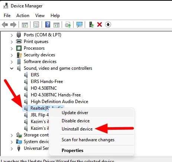Select the Print queues category label
The width and height of the screenshot is (172, 162).
click(36, 42)
